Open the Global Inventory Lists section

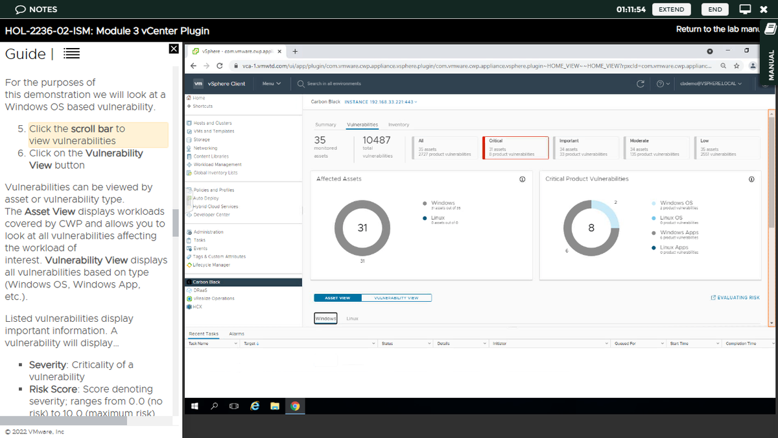219,172
